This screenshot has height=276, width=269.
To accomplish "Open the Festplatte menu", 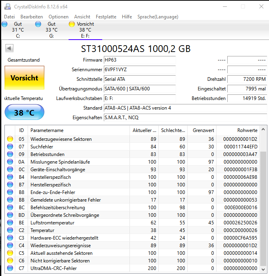I will pyautogui.click(x=106, y=17).
